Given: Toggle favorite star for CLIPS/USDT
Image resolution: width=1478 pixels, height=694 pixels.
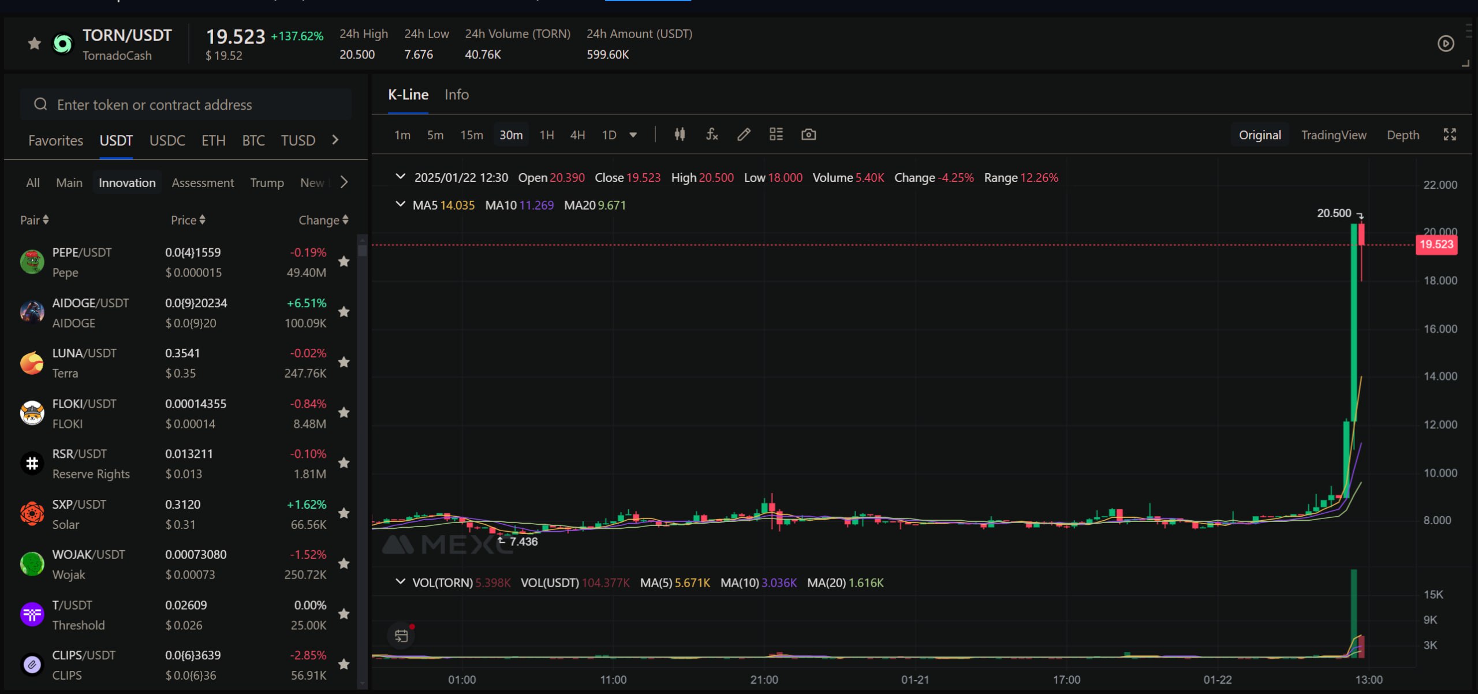Looking at the screenshot, I should [344, 665].
